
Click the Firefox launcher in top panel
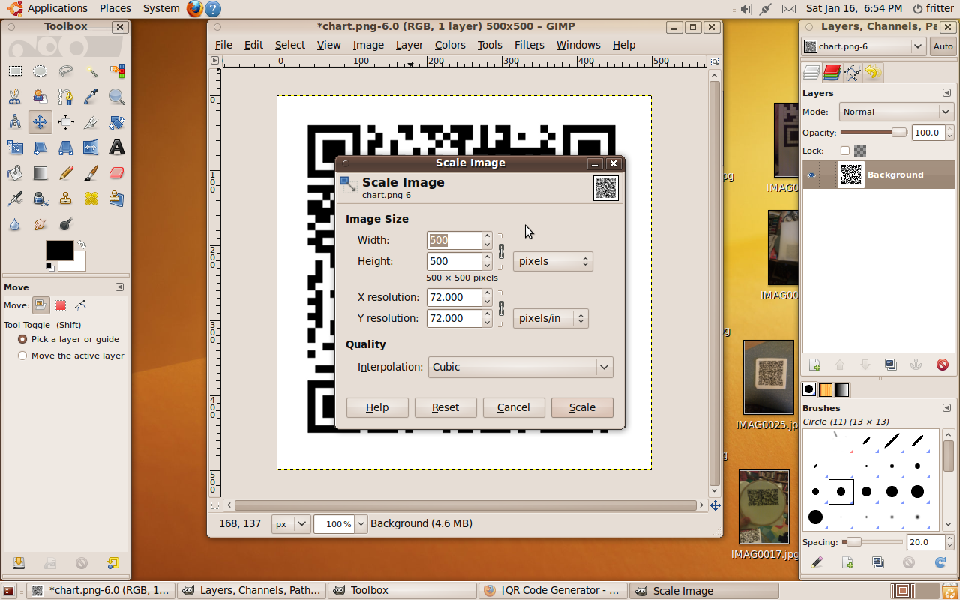[x=195, y=8]
